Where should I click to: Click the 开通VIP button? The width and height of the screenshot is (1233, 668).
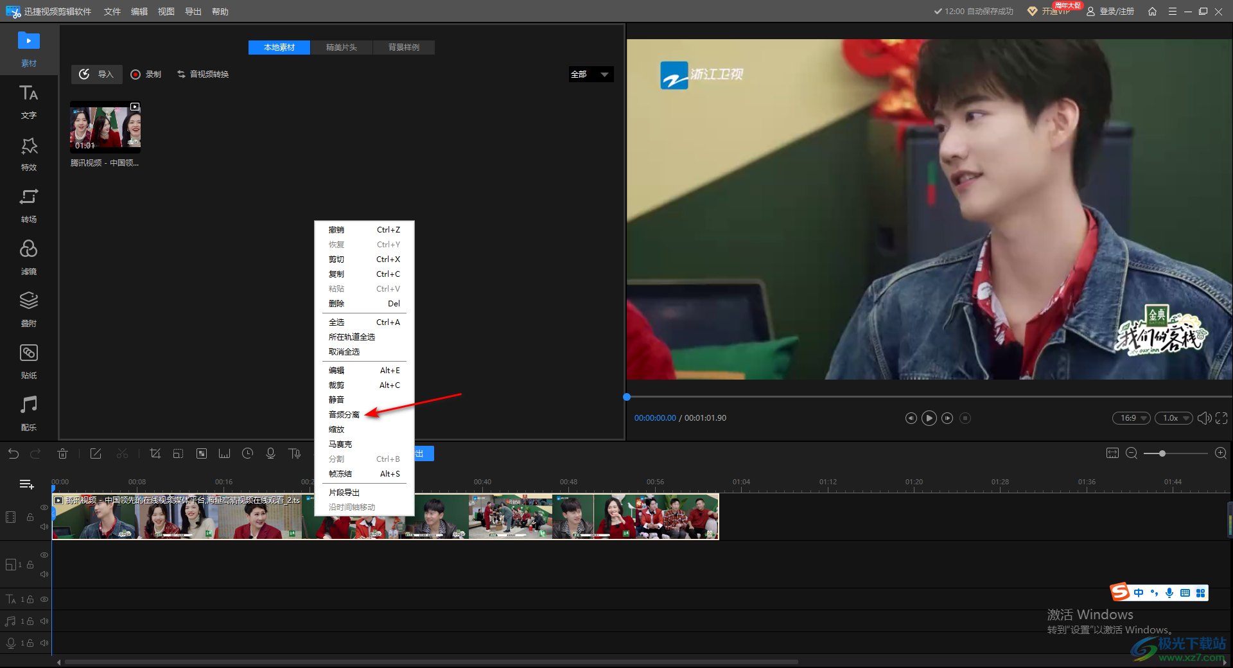[1049, 12]
